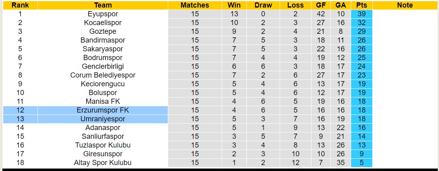Click the Team column header
The height and width of the screenshot is (171, 439).
pyautogui.click(x=103, y=5)
